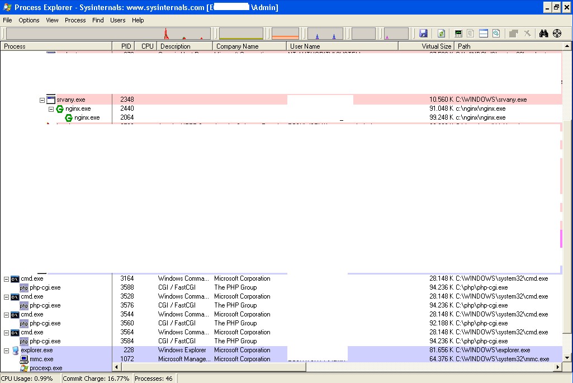This screenshot has width=573, height=383.
Task: Click the php-cgi.exe icon for PID 3588
Action: tap(23, 287)
